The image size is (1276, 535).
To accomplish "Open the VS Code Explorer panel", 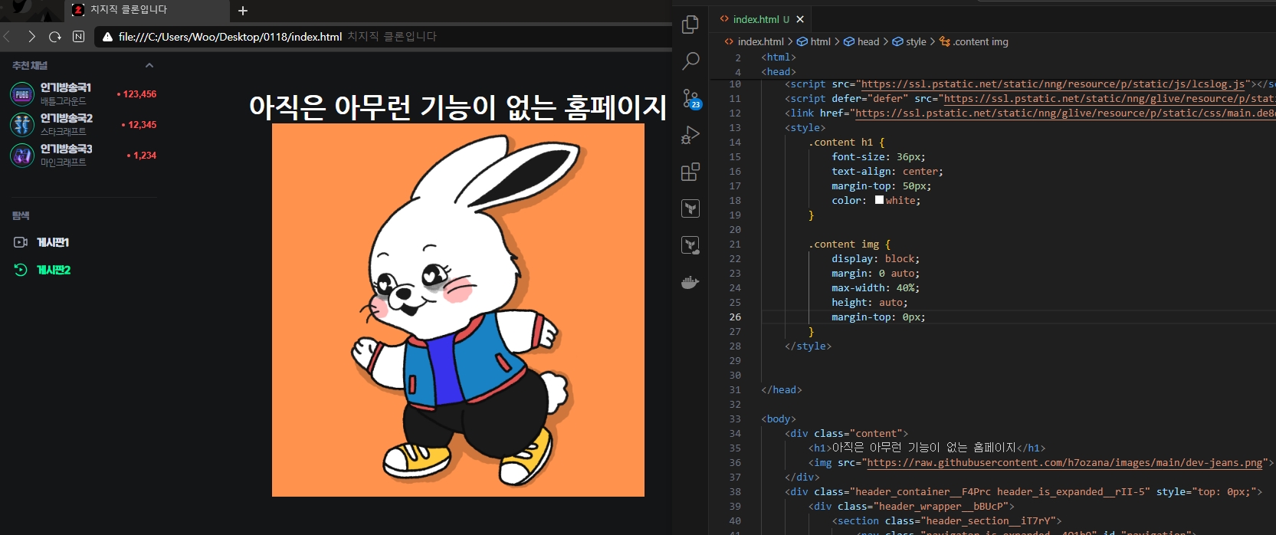I will click(x=690, y=25).
